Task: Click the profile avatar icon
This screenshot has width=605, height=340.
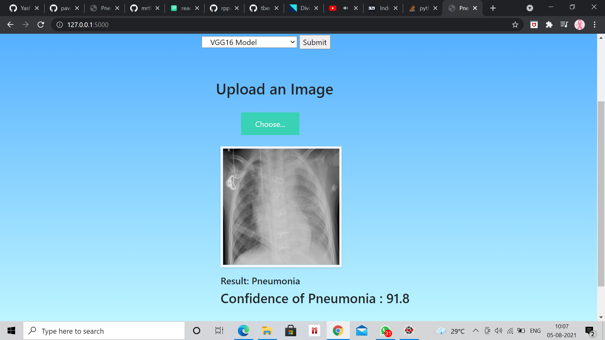Action: pyautogui.click(x=579, y=25)
